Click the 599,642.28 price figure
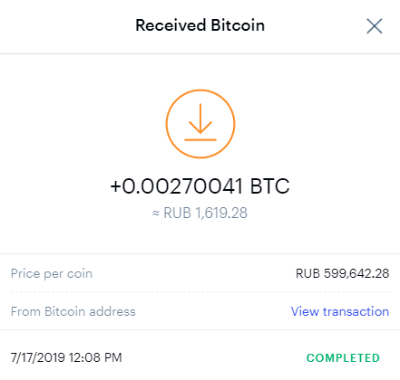This screenshot has width=400, height=380. point(356,273)
